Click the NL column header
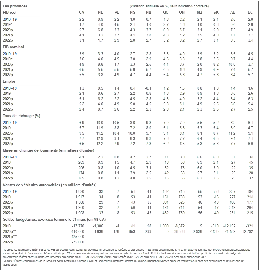The width and height of the screenshot is (259, 271). tap(100, 12)
